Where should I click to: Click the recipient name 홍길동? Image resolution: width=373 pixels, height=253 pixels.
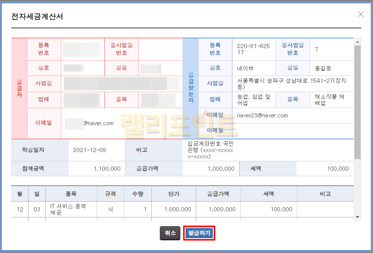pos(323,68)
